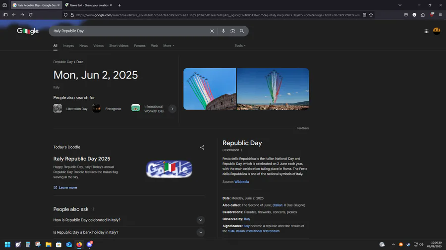Search for International Workers' Day
446x250 pixels.
[148, 109]
